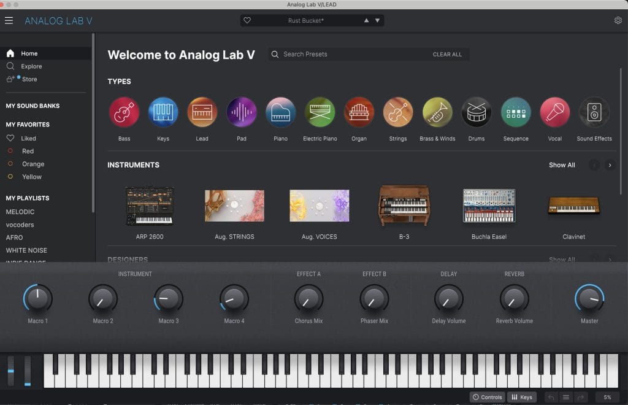Select the Piano type icon
The width and height of the screenshot is (628, 405).
281,112
